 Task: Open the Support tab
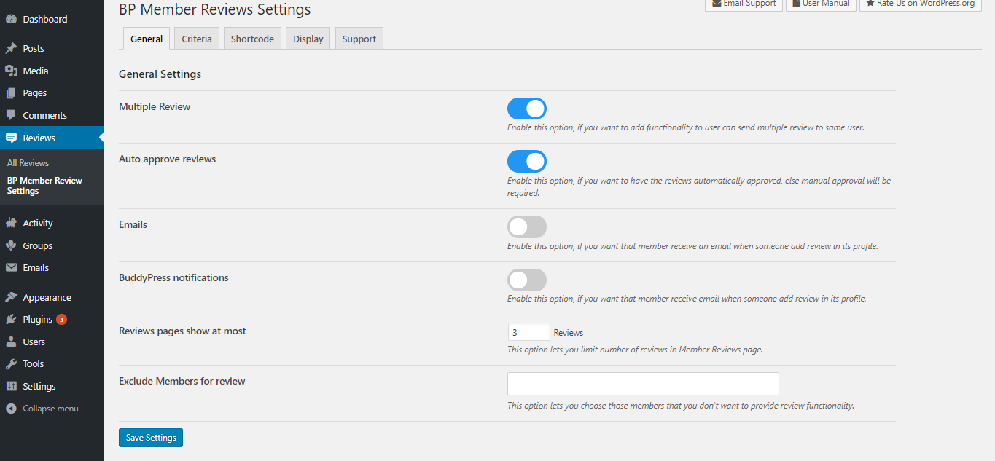click(359, 39)
